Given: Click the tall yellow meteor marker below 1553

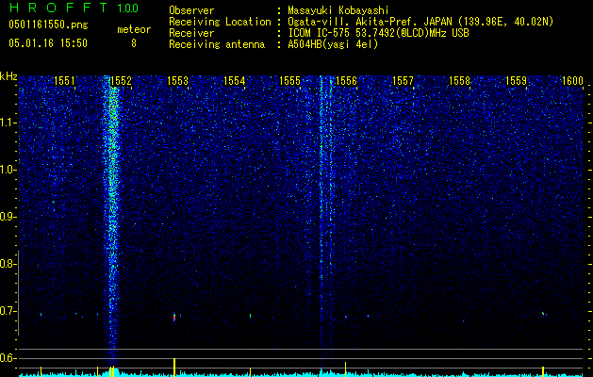Looking at the screenshot, I should (x=174, y=368).
